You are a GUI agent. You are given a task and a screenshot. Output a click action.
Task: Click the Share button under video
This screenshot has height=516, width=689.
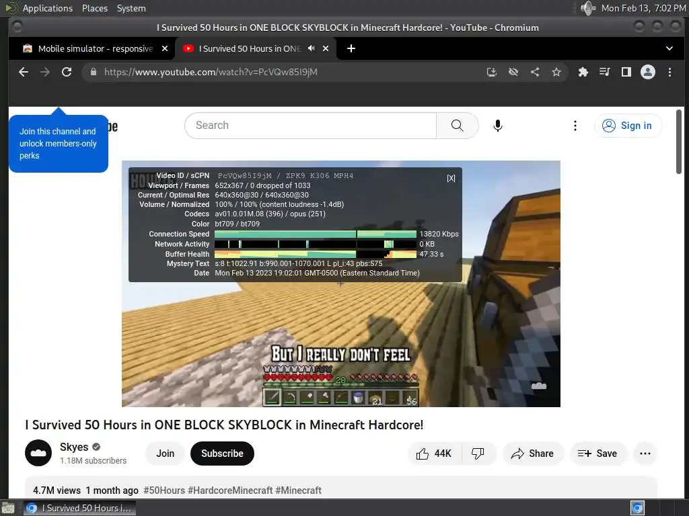(x=532, y=454)
